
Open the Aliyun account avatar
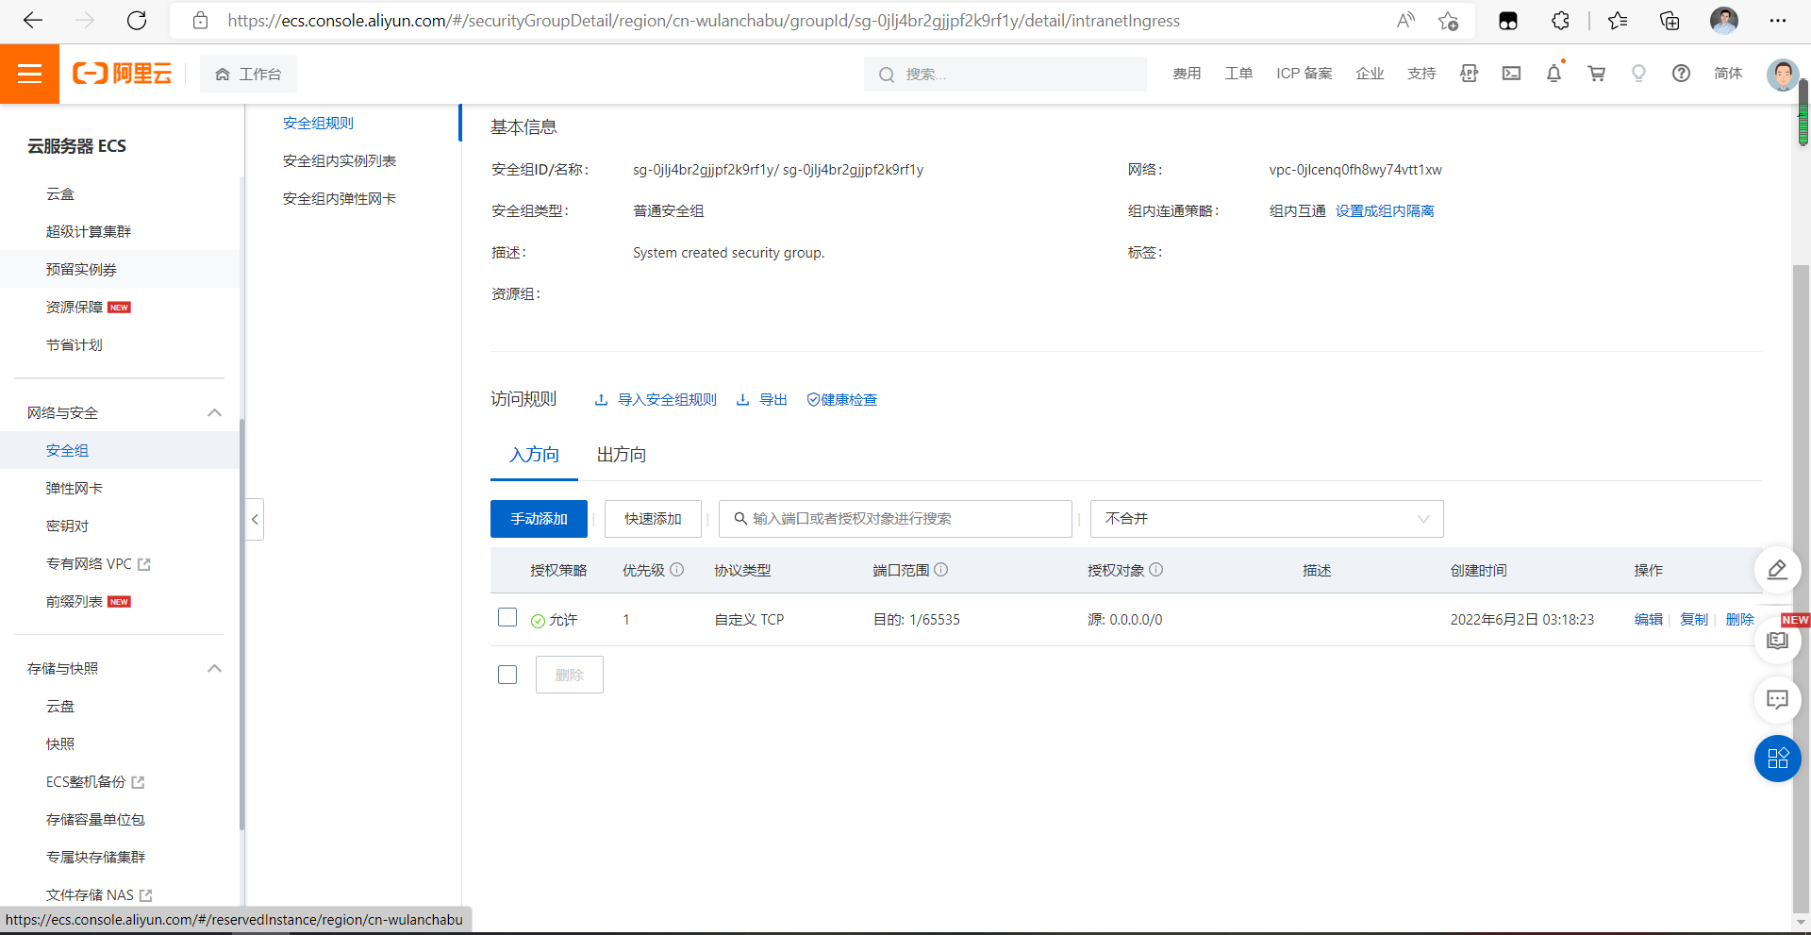[x=1782, y=75]
